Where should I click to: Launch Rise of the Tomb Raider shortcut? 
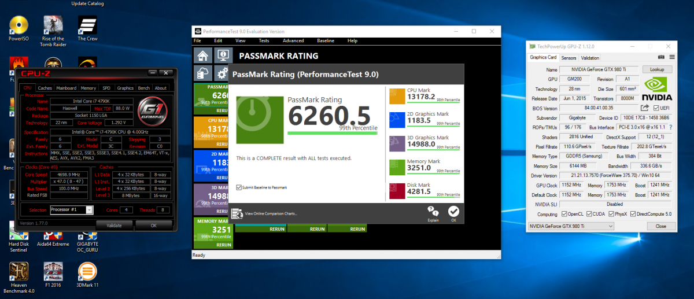53,32
